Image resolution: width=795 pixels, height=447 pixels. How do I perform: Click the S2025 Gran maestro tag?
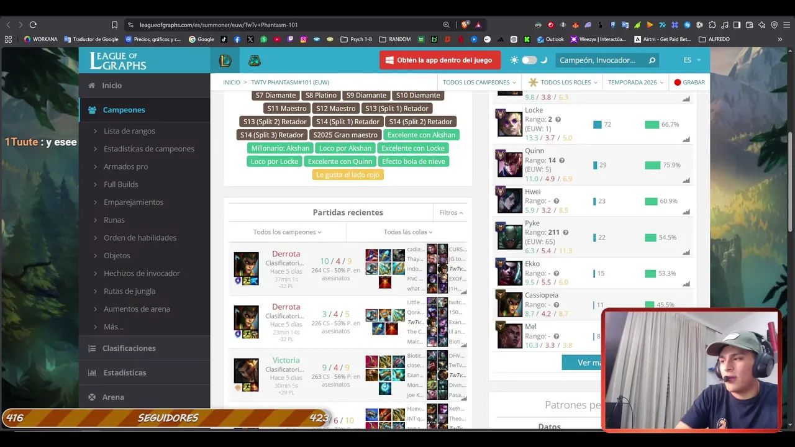(345, 135)
